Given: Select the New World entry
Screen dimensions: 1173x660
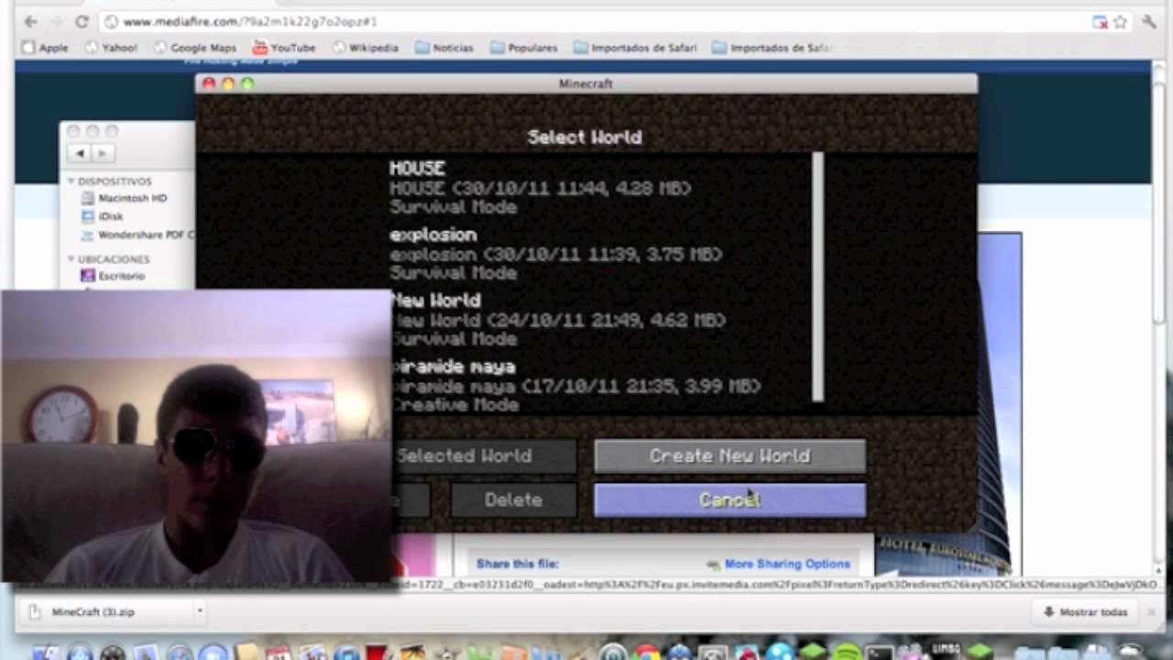Looking at the screenshot, I should pos(557,319).
